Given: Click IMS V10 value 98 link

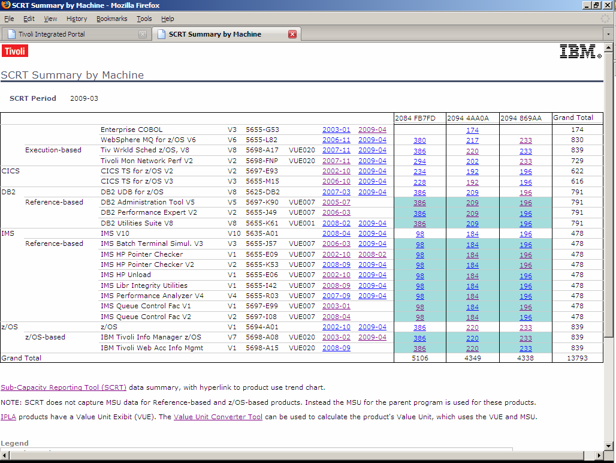Looking at the screenshot, I should [x=420, y=234].
